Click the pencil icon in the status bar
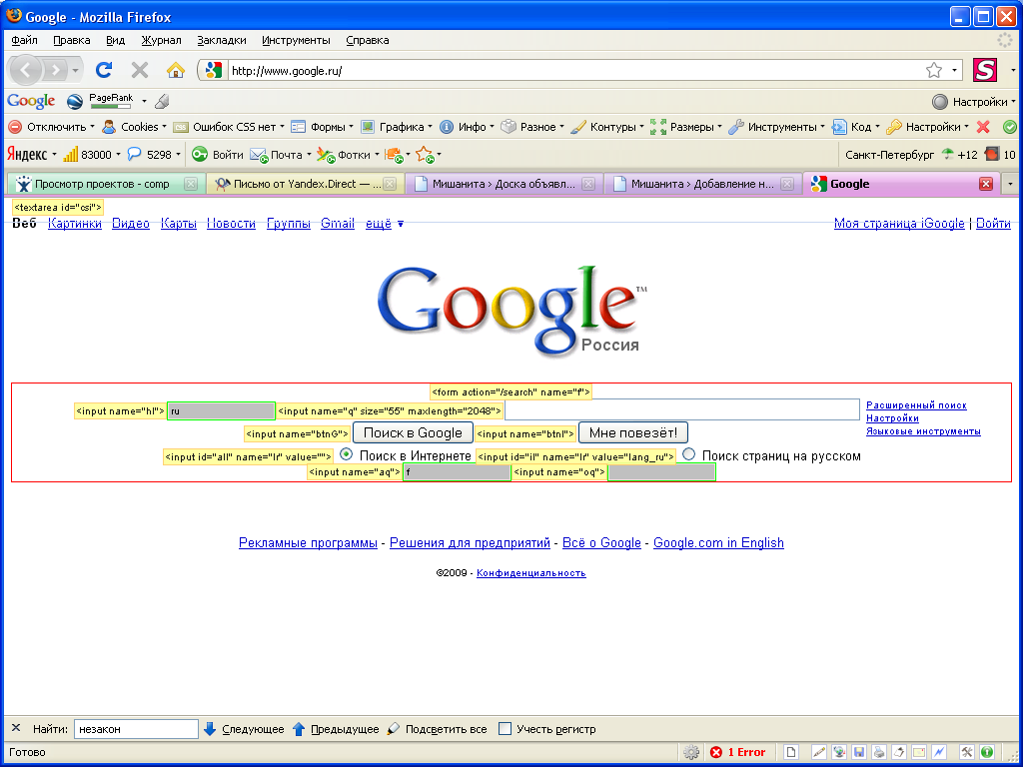1023x767 pixels. tap(819, 752)
